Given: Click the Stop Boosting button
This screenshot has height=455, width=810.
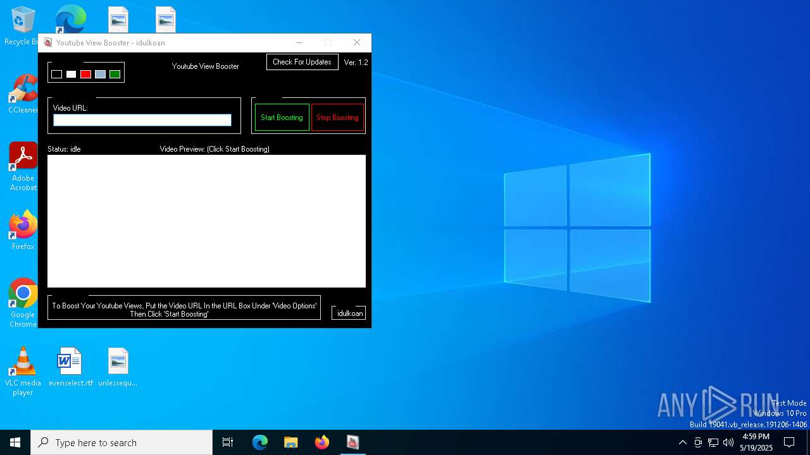Looking at the screenshot, I should [x=337, y=118].
